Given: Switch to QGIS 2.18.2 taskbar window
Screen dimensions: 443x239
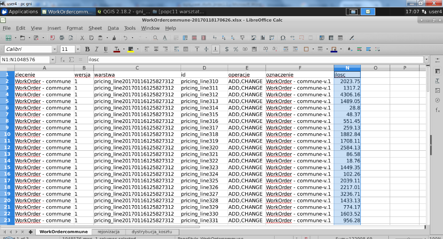Looking at the screenshot, I should pos(123,11).
